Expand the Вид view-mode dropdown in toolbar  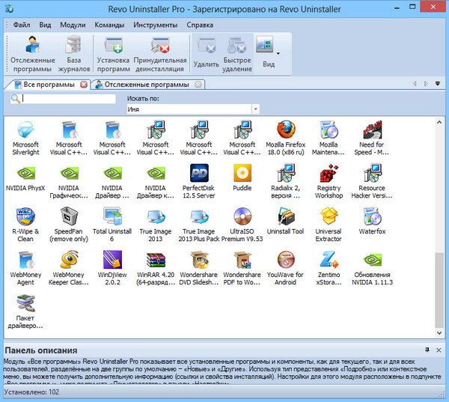click(279, 54)
